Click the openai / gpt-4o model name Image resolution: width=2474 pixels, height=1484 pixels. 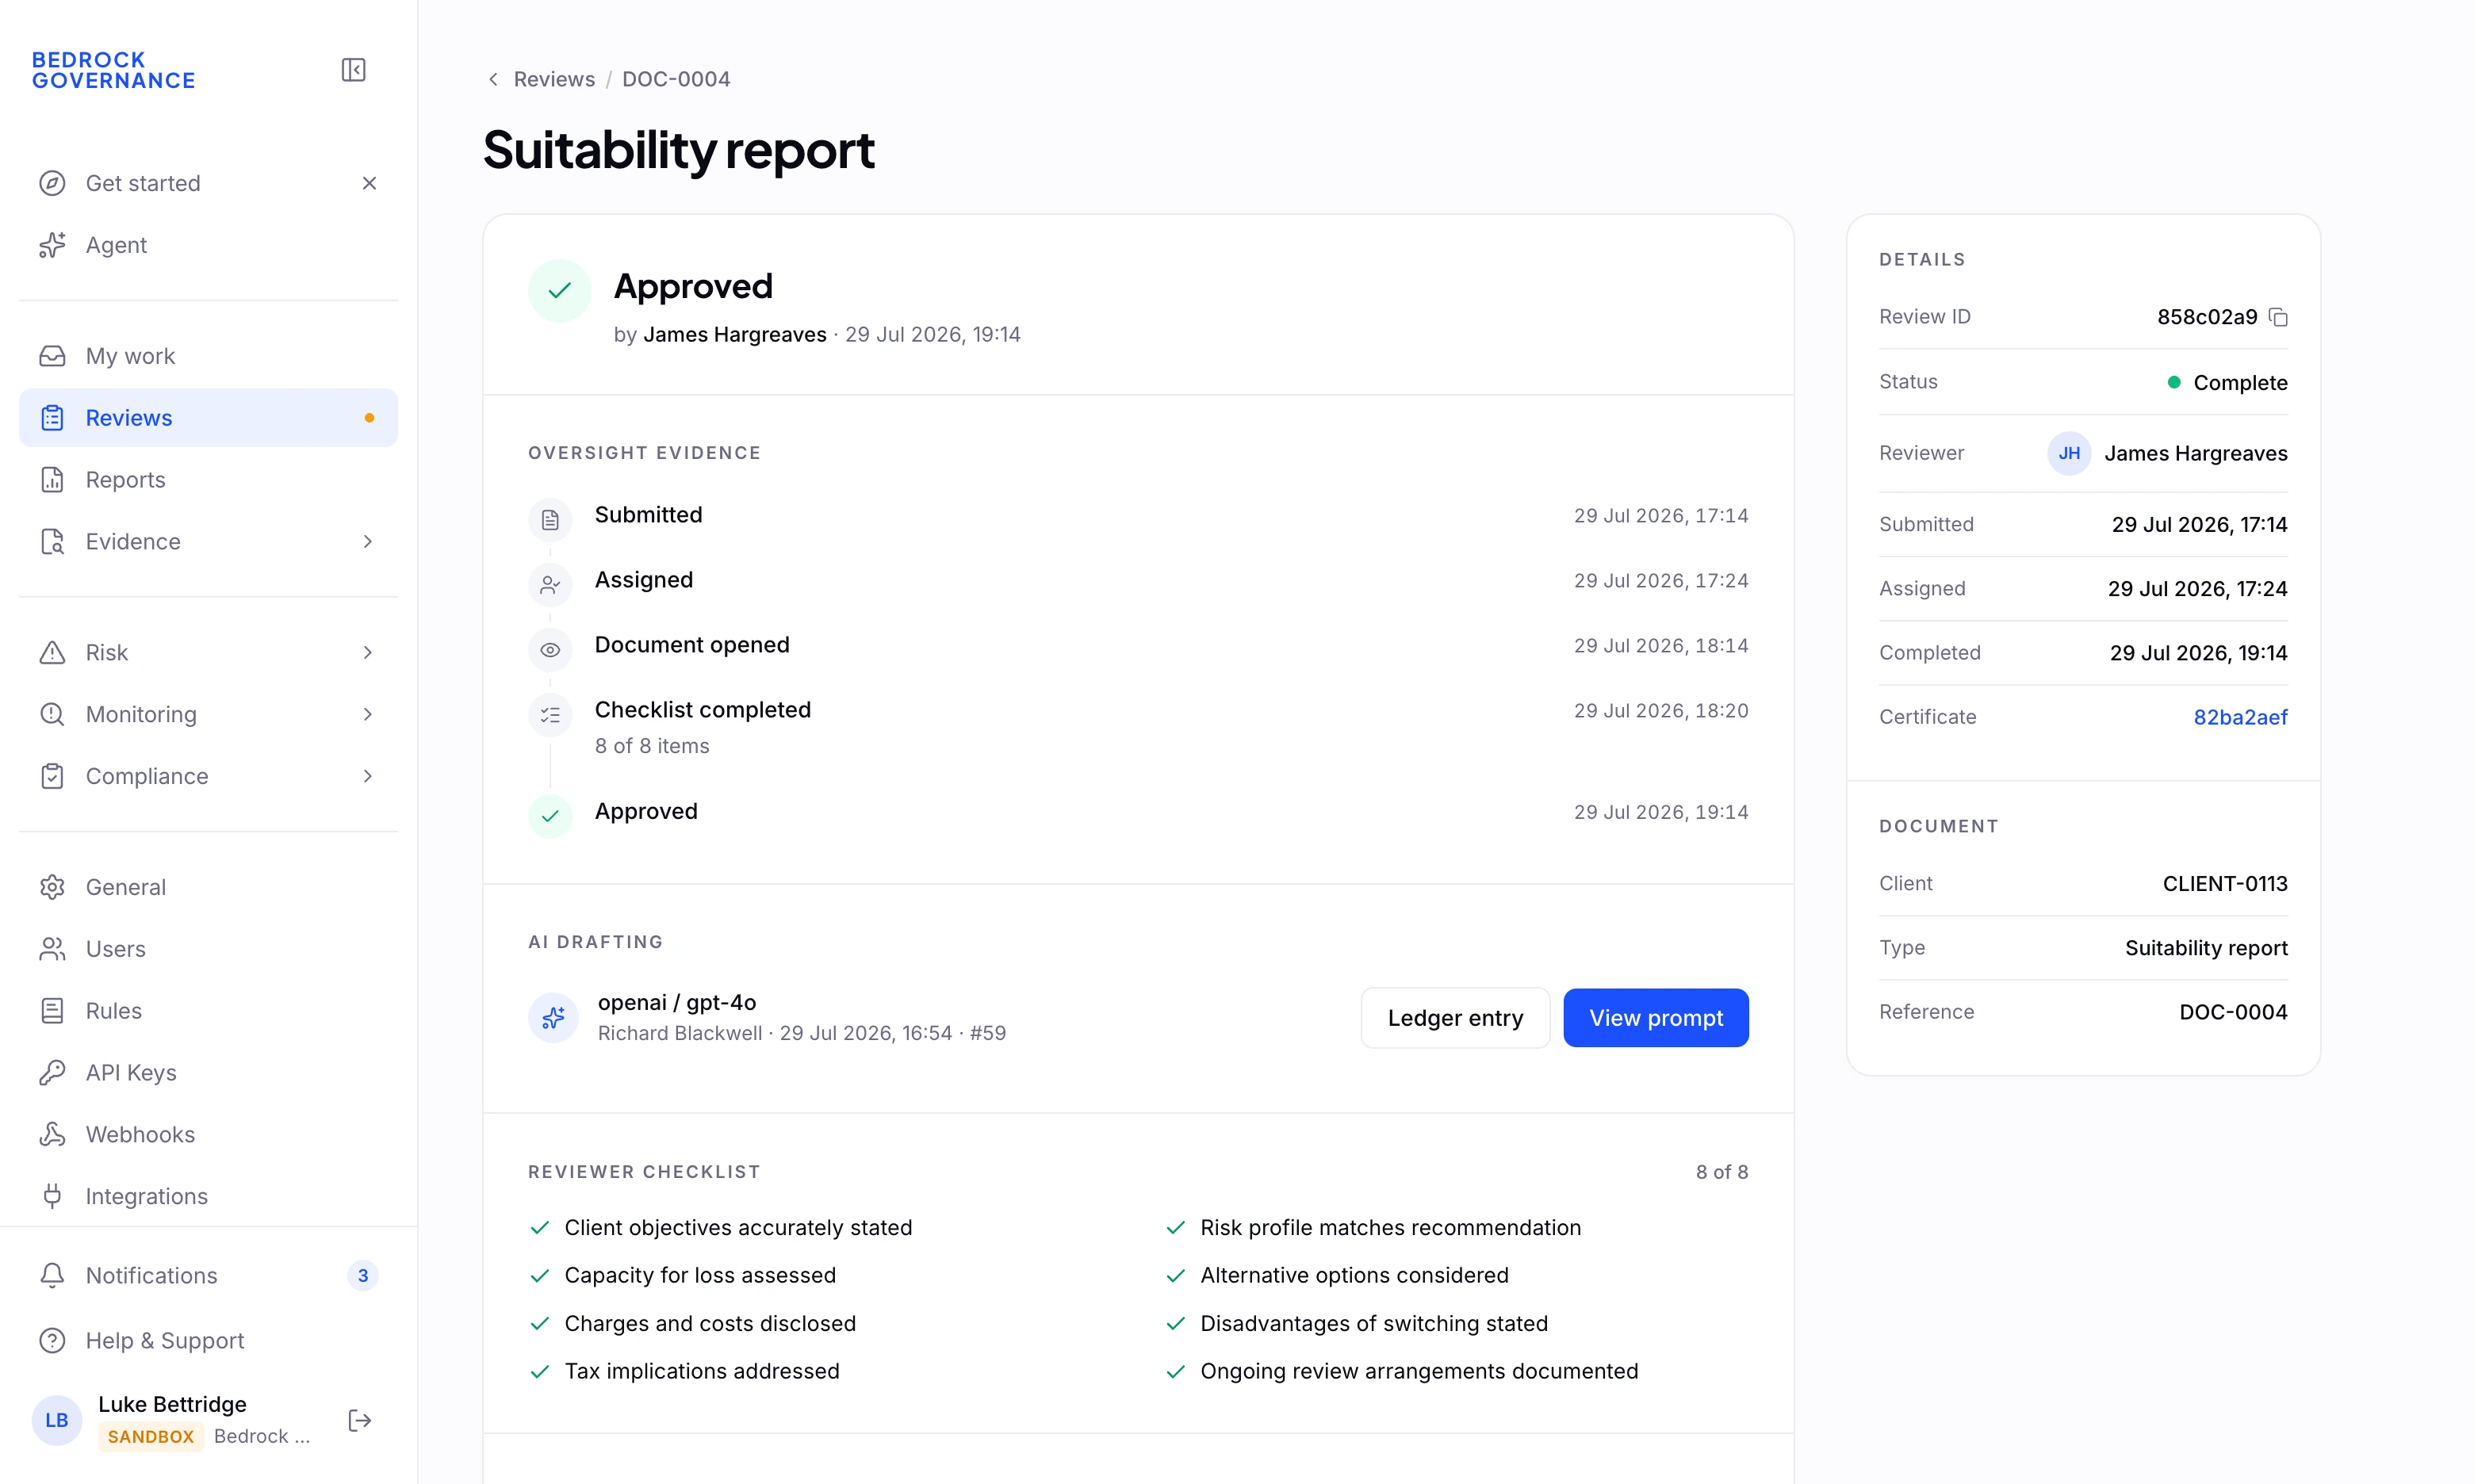tap(677, 1002)
